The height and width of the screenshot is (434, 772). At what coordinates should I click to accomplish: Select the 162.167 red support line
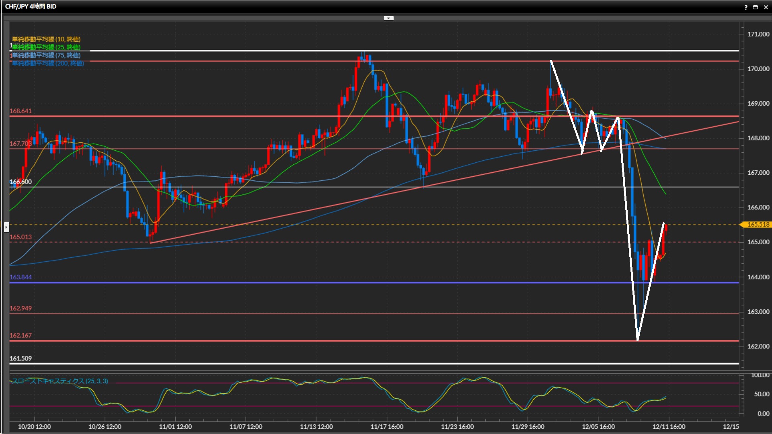(322, 341)
